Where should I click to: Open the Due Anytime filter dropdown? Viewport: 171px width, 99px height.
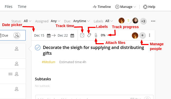[x=82, y=21]
